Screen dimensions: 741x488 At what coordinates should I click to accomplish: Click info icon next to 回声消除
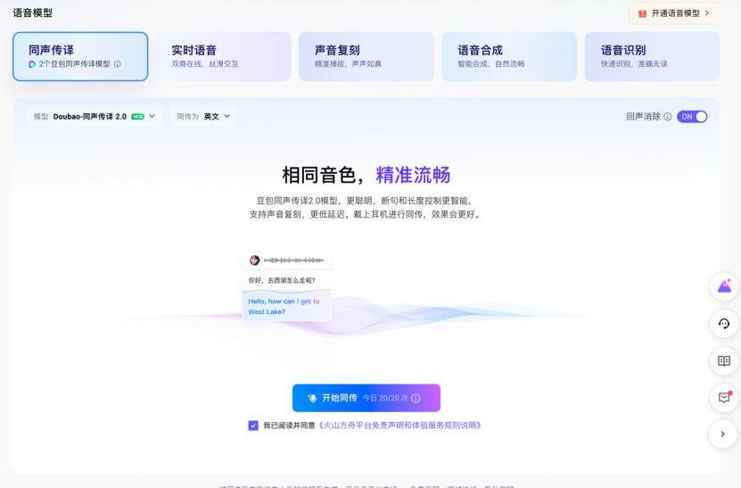[668, 117]
